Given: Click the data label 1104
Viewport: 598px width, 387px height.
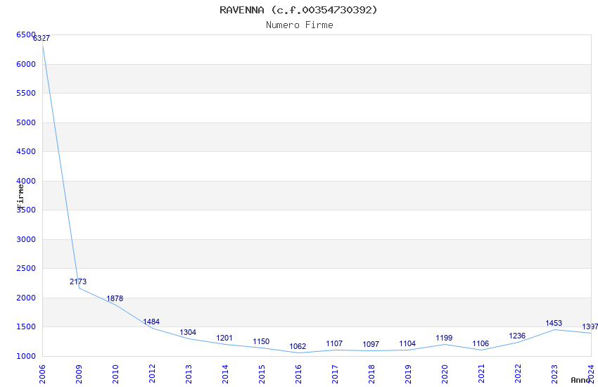Looking at the screenshot, I should 407,344.
